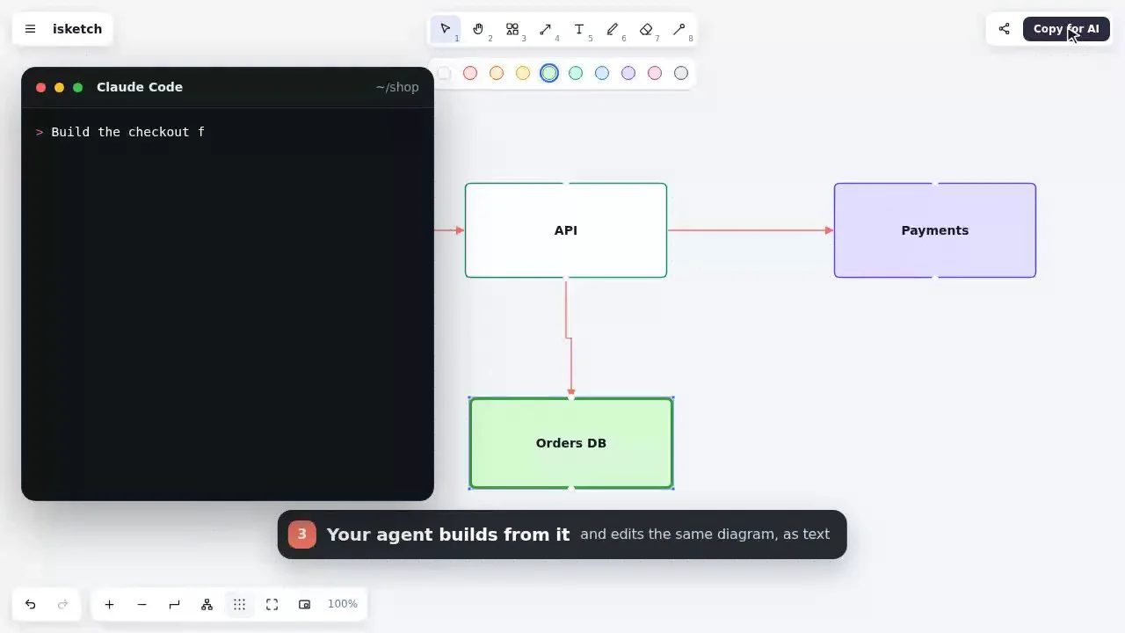The image size is (1125, 633).
Task: Click the Copy for AI button
Action: [1066, 29]
